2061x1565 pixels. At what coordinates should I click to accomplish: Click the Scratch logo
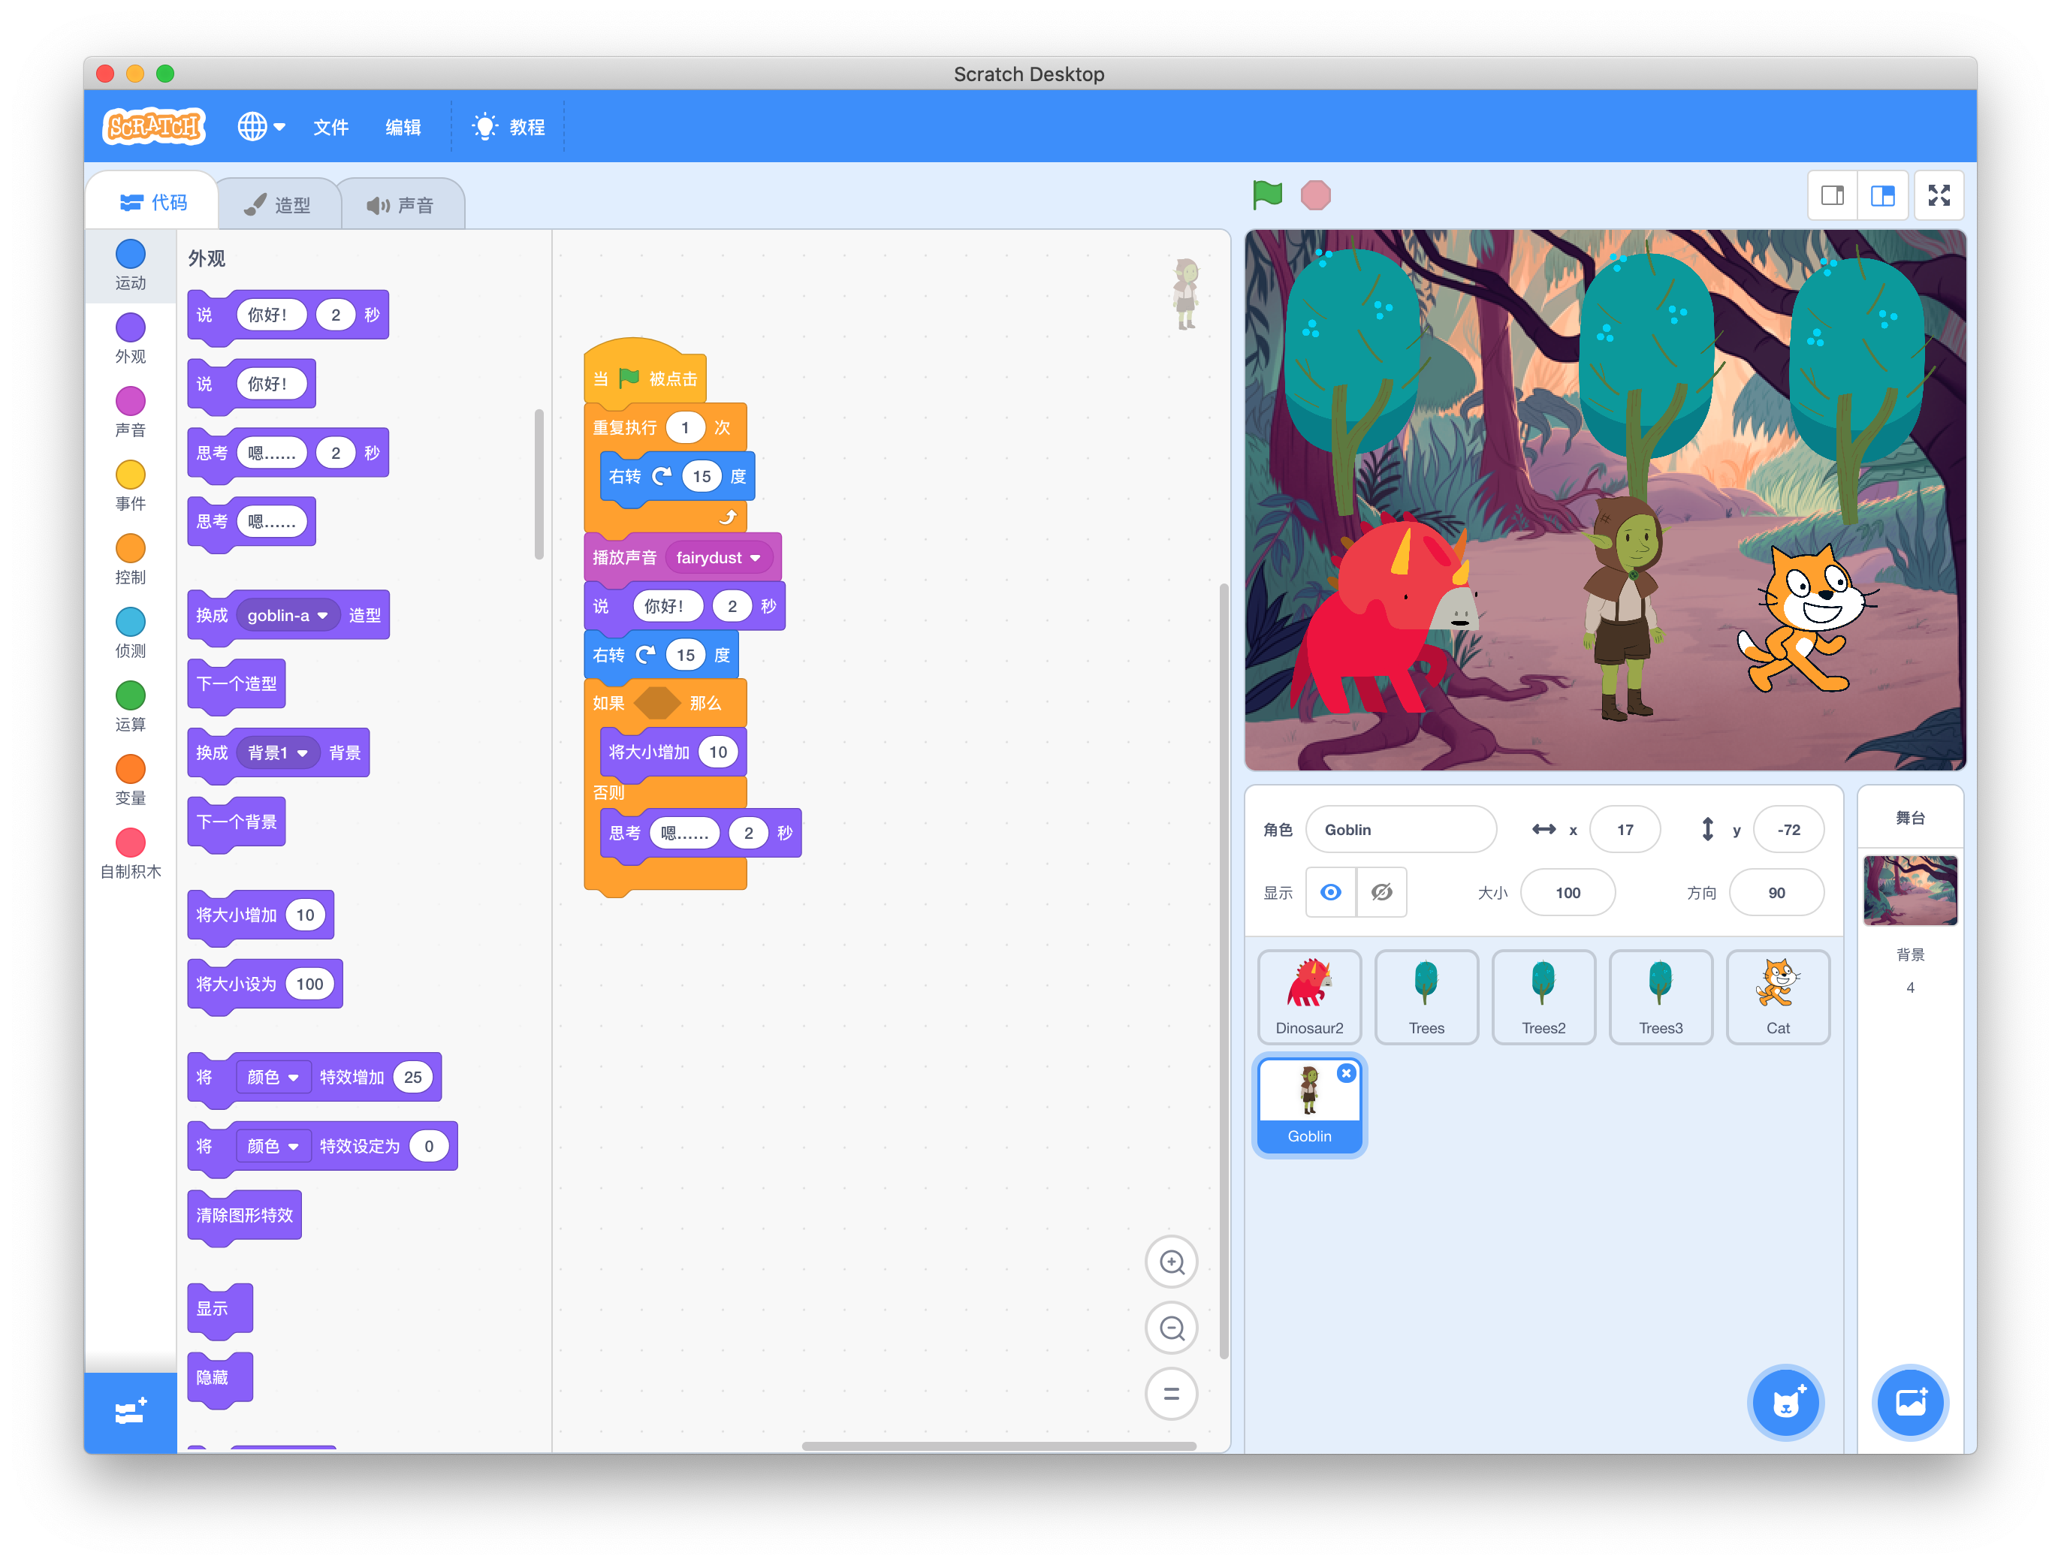(x=154, y=125)
